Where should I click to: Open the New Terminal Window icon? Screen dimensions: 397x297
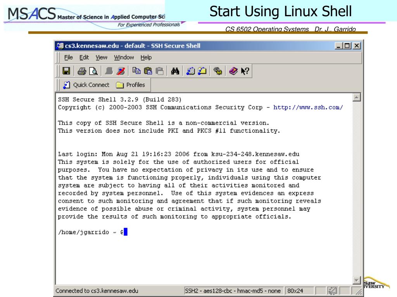click(190, 71)
